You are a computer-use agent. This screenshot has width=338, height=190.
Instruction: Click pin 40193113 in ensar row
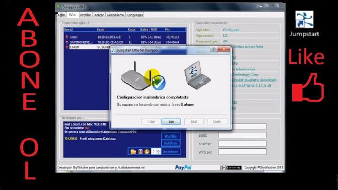tap(172, 37)
